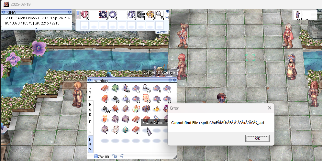Open the hotbar dropdown arrow
The image size is (322, 161).
167,18
